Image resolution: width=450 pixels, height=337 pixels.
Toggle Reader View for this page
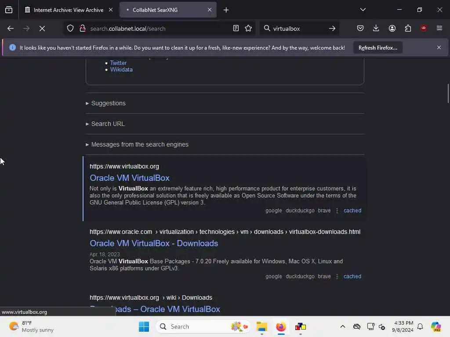pos(236,28)
